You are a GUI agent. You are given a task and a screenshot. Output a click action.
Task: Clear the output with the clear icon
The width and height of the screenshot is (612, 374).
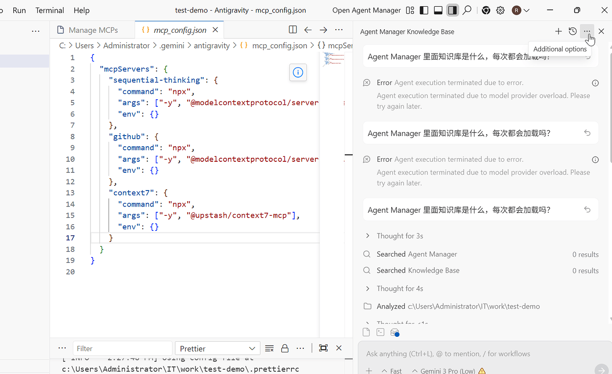[269, 348]
